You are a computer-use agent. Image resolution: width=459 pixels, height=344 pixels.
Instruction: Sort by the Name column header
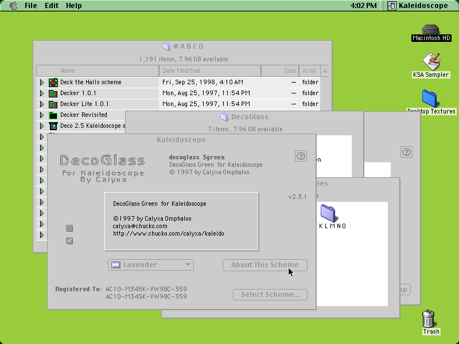[x=98, y=71]
